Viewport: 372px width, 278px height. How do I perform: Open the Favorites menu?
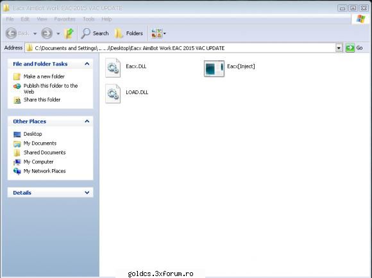tap(65, 19)
